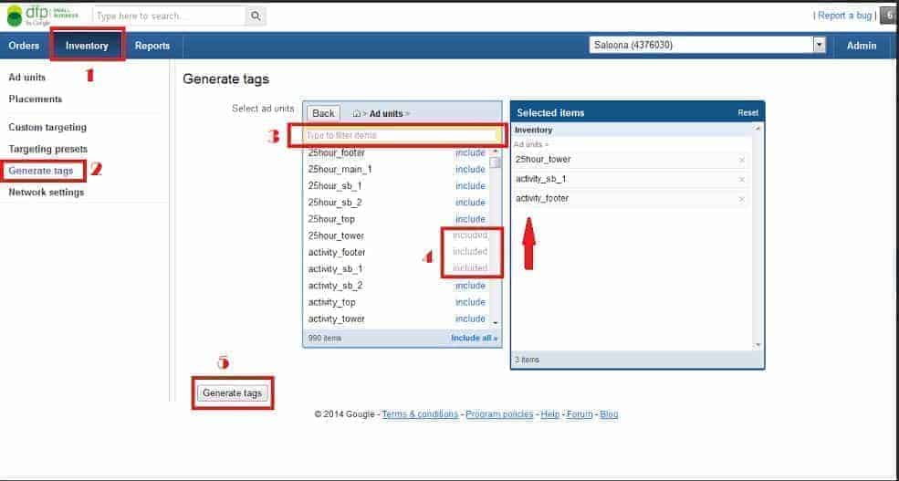Open the Reports tab
Image resolution: width=899 pixels, height=481 pixels.
152,46
